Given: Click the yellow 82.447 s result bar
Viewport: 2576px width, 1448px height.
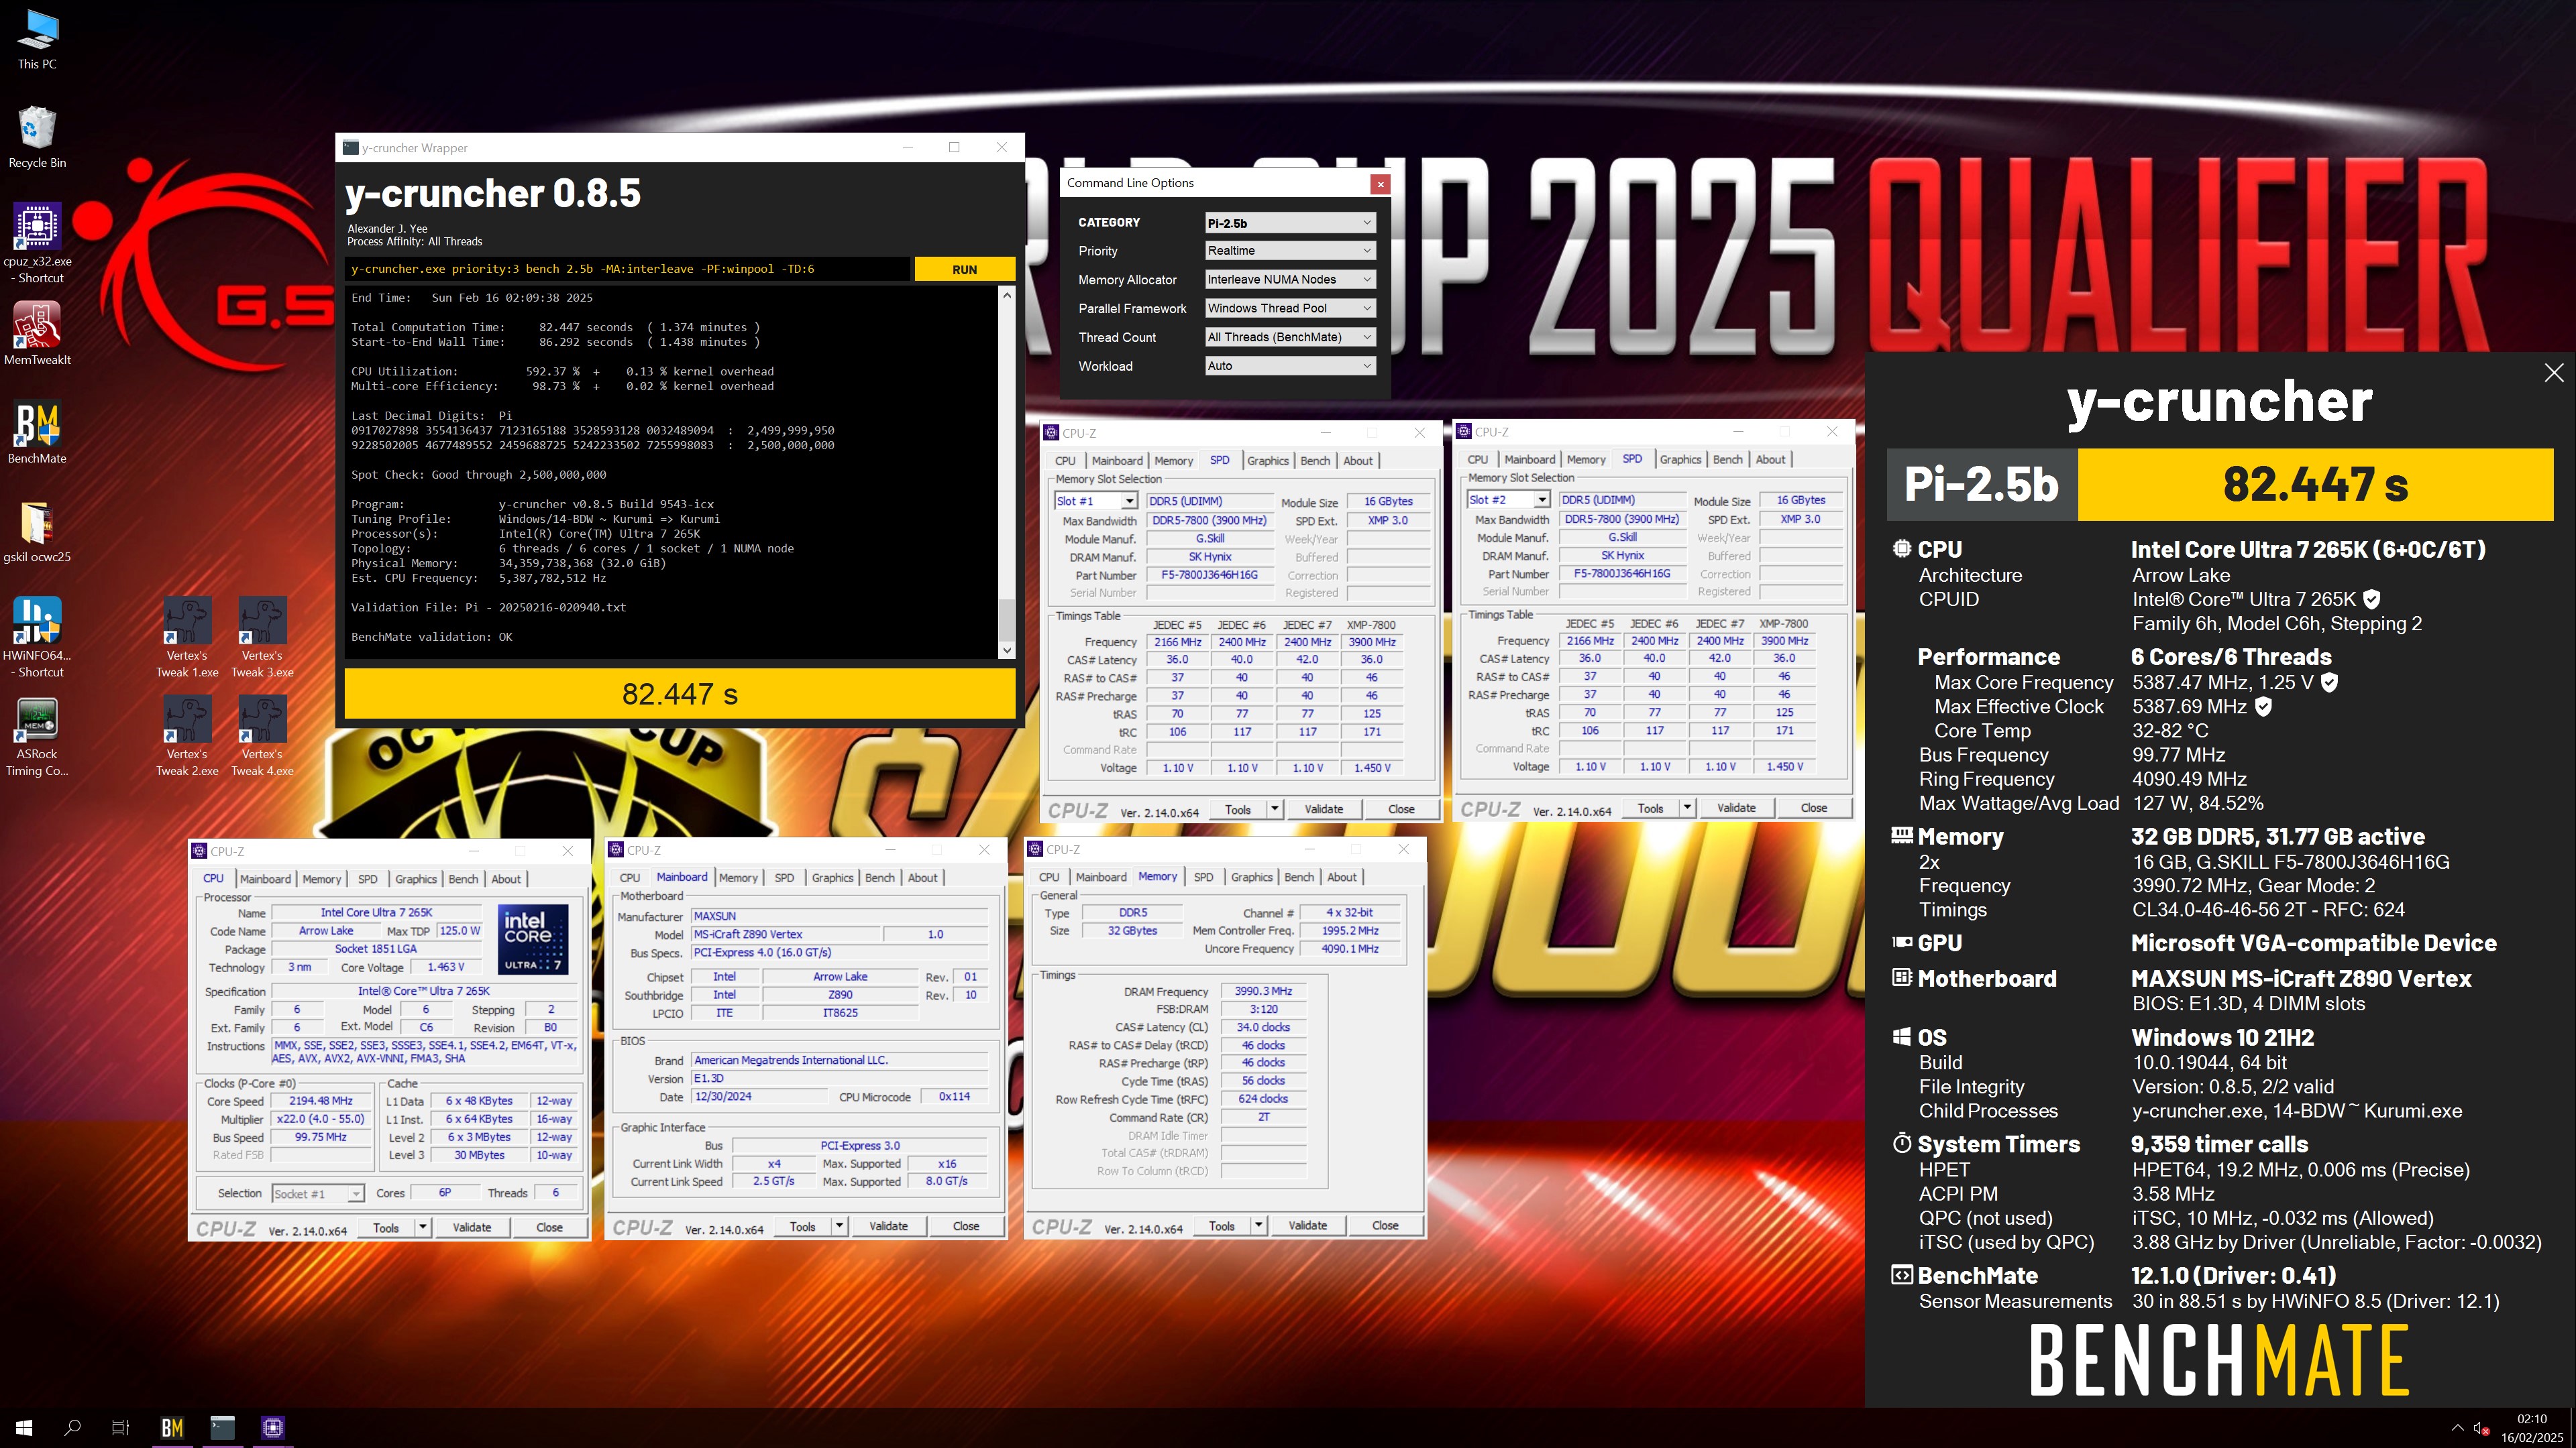Looking at the screenshot, I should point(680,694).
